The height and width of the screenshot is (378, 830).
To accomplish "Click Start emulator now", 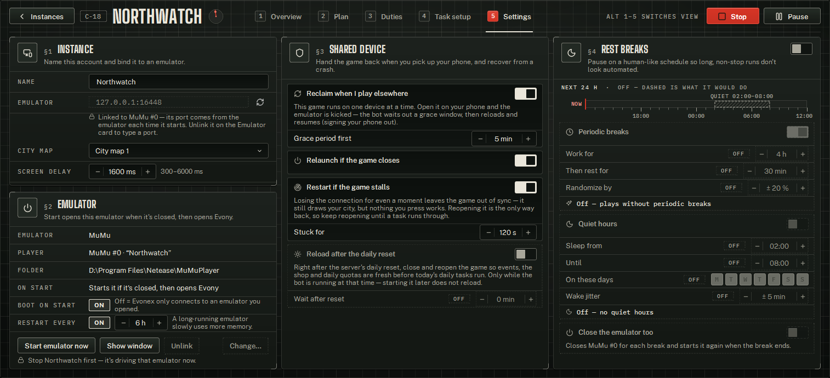I will [56, 346].
